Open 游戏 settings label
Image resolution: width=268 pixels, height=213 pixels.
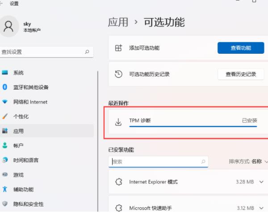(x=18, y=175)
